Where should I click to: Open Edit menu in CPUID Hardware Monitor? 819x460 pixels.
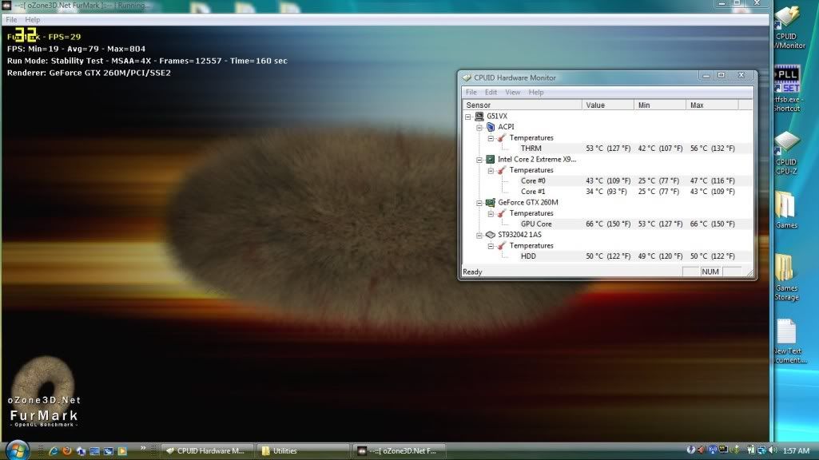(x=491, y=93)
